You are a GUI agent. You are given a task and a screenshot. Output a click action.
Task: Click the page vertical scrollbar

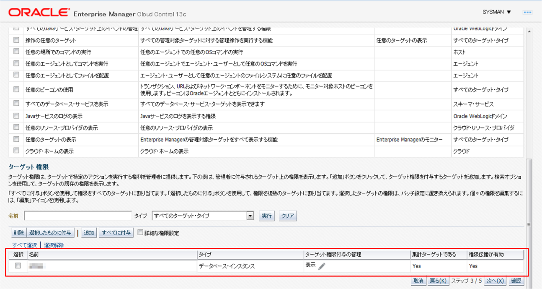pyautogui.click(x=529, y=224)
